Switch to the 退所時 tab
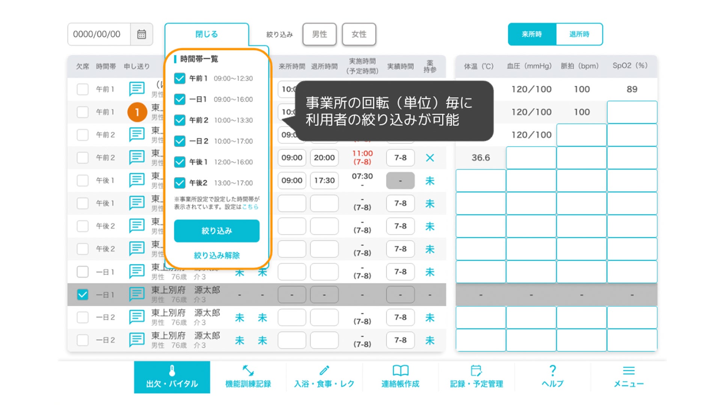Screen dimensions: 721x405 pyautogui.click(x=579, y=34)
